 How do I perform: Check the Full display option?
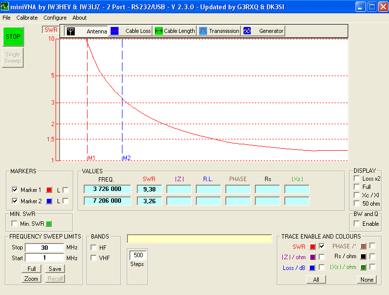[x=357, y=187]
